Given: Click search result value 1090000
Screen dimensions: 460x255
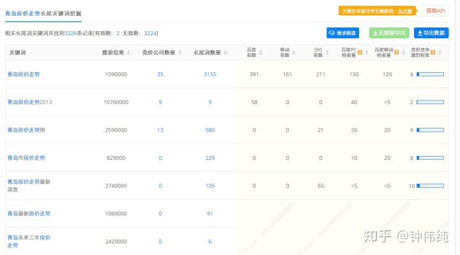Looking at the screenshot, I should [116, 74].
